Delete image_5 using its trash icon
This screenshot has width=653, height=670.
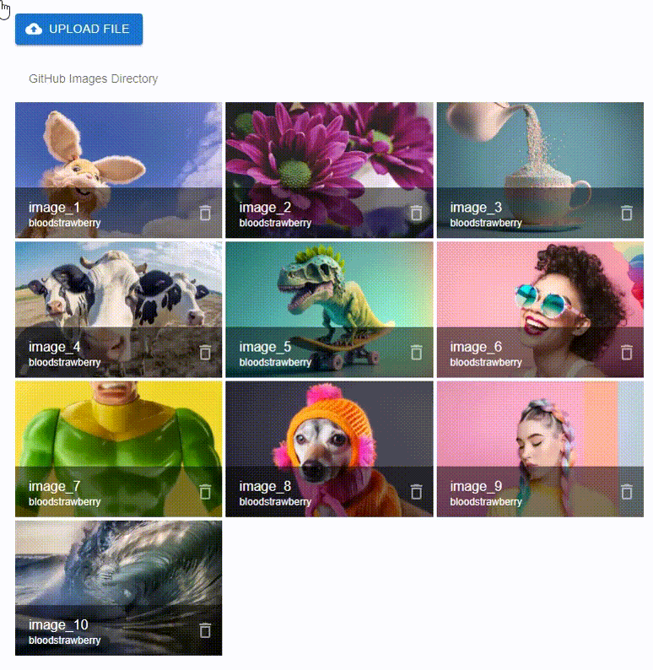tap(416, 353)
